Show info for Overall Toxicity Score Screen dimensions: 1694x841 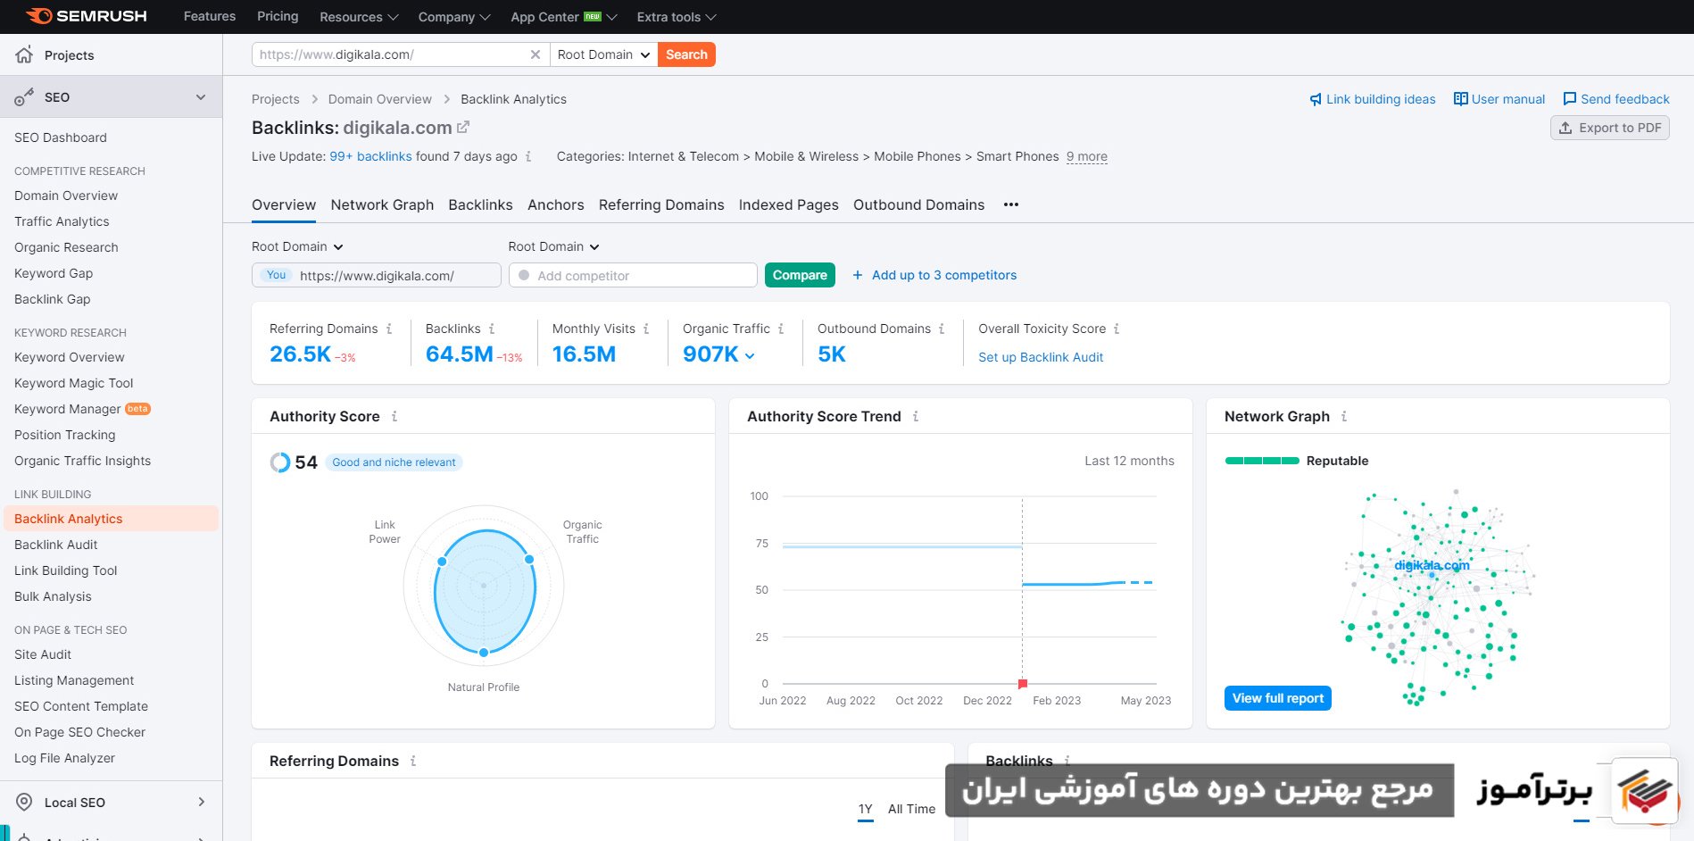tap(1117, 329)
